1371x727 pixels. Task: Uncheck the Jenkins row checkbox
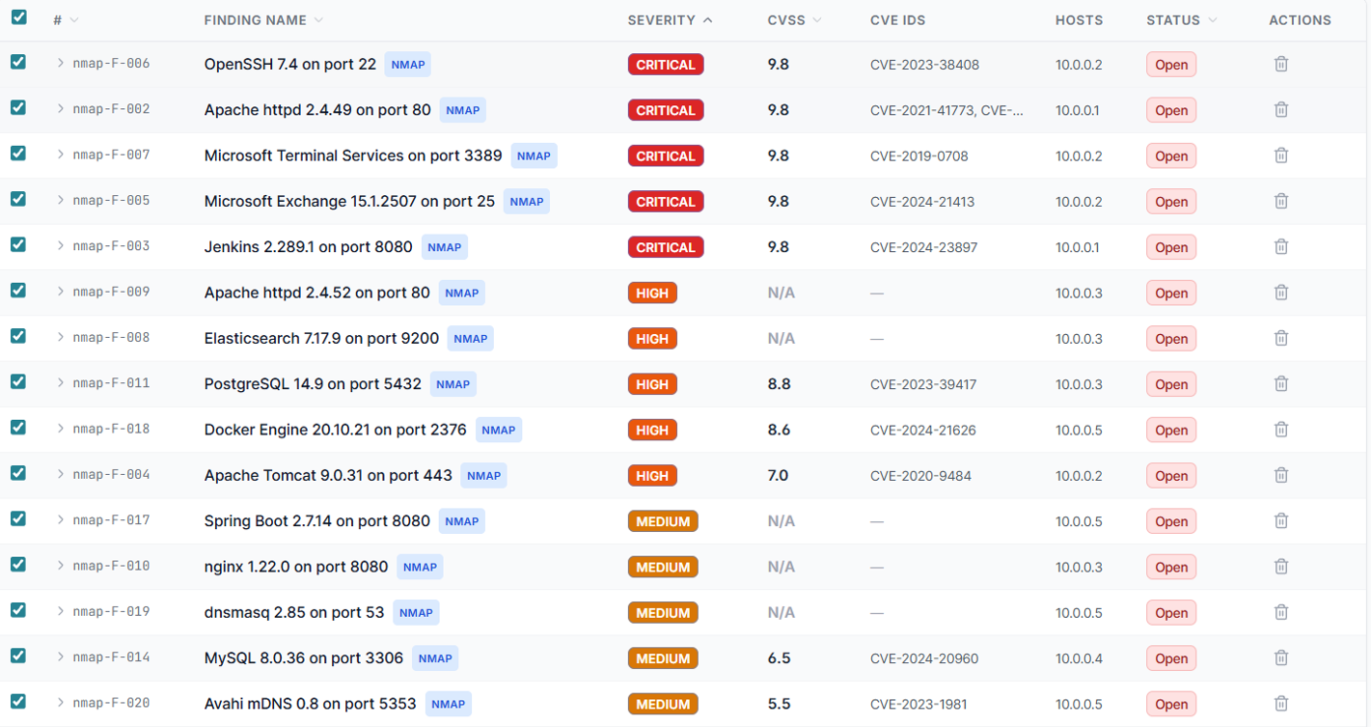click(x=18, y=244)
